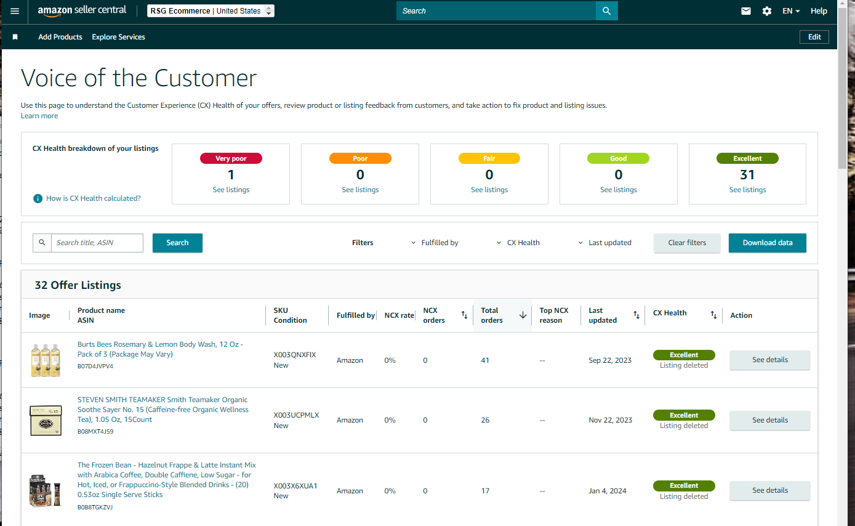Click the date Sep 22, 2023

tap(610, 360)
